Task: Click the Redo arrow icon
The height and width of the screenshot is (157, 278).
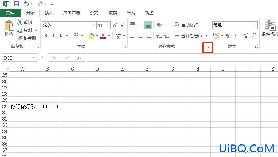Action: (40, 3)
